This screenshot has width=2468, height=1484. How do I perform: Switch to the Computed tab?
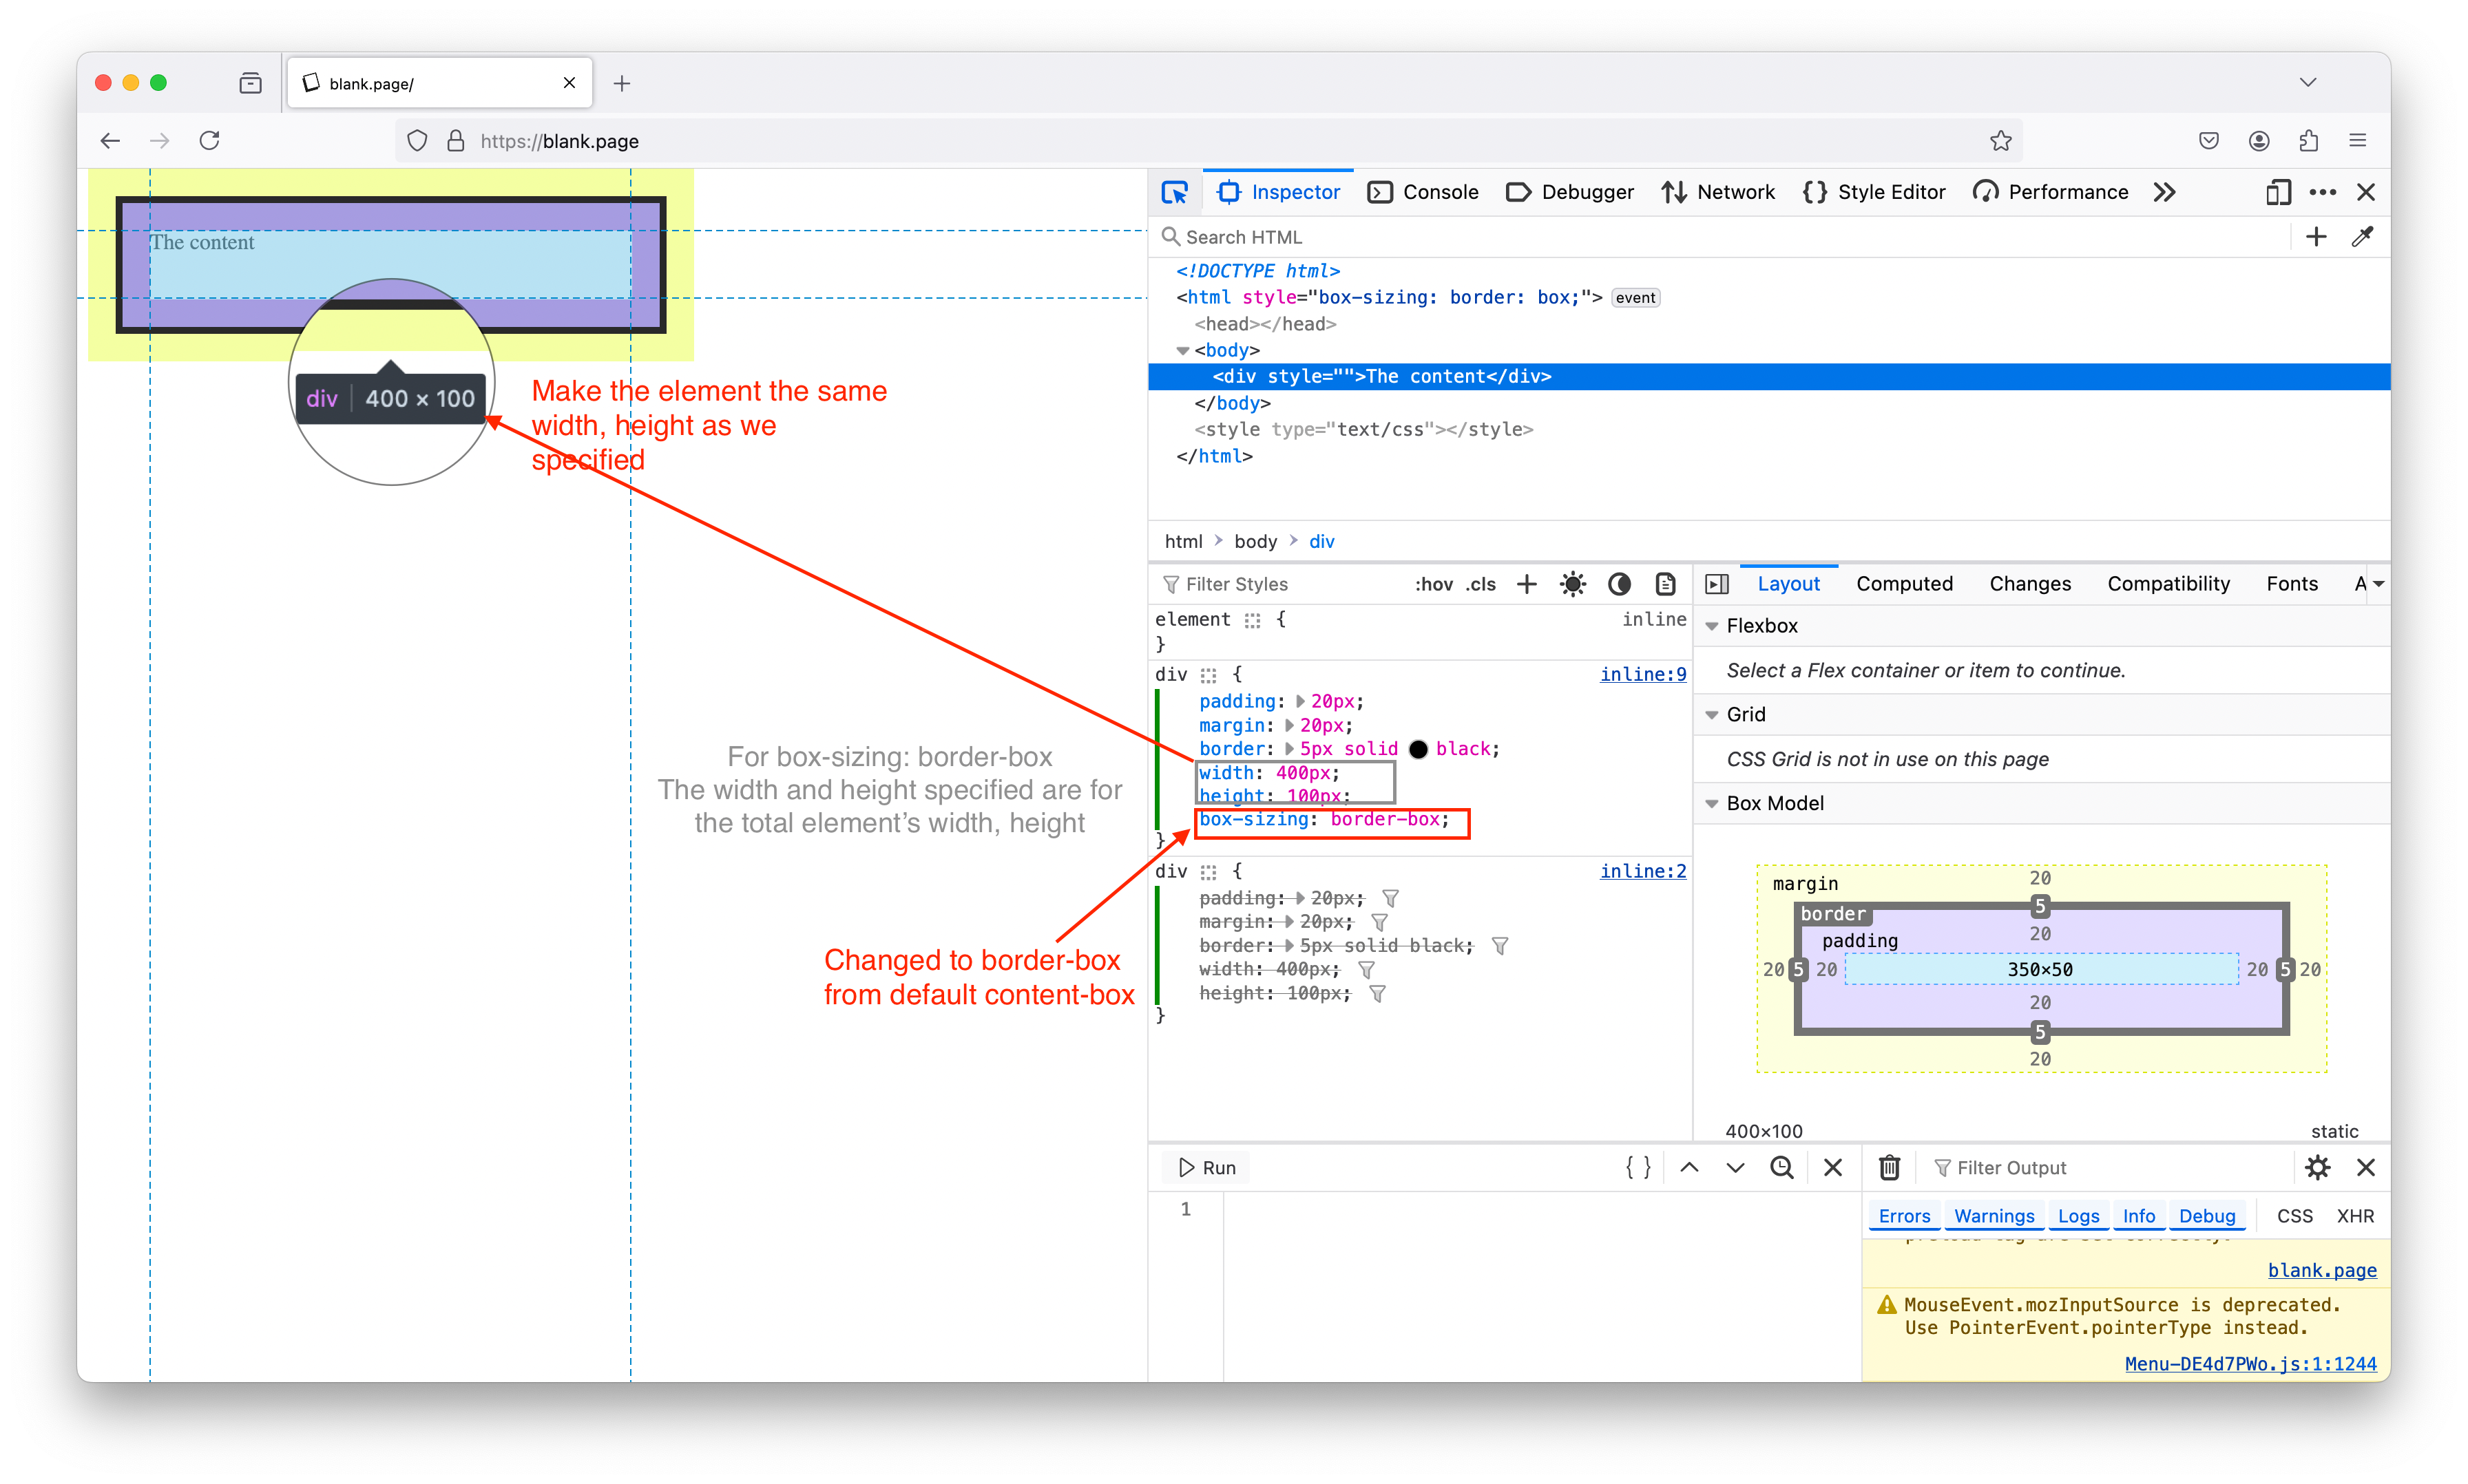pyautogui.click(x=1904, y=584)
